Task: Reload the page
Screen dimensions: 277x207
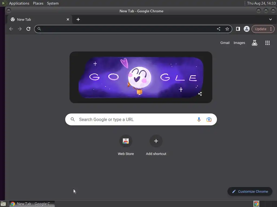Action: coord(28,29)
